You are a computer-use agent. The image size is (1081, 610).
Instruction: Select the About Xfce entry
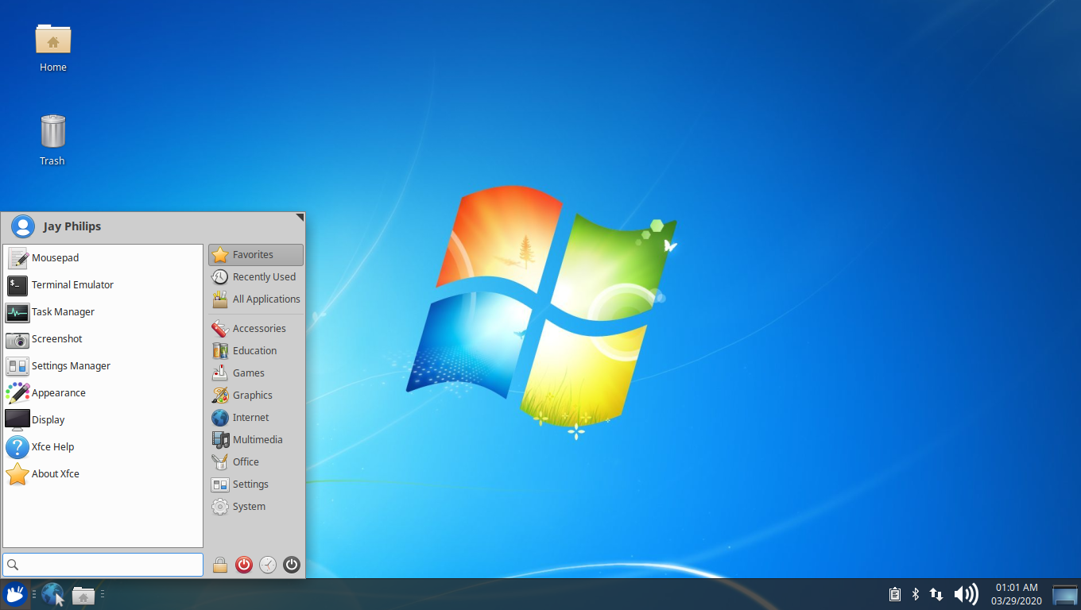(x=103, y=474)
